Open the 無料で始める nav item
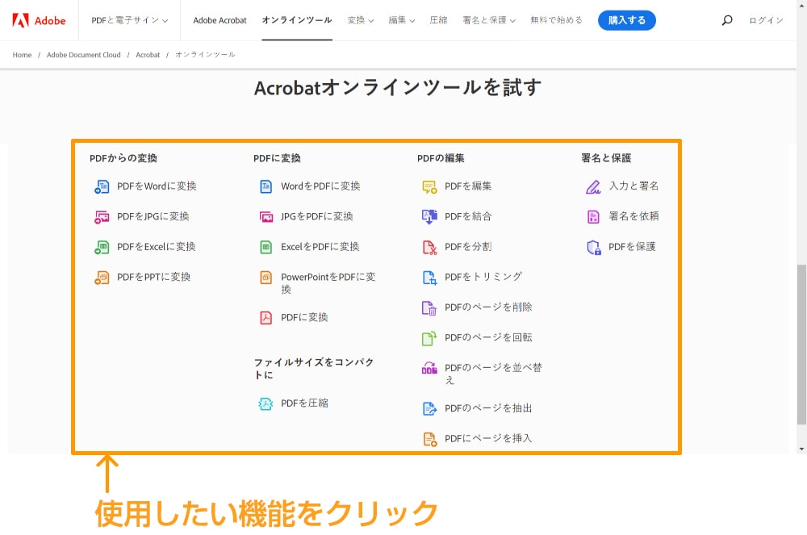This screenshot has height=535, width=807. coord(556,20)
